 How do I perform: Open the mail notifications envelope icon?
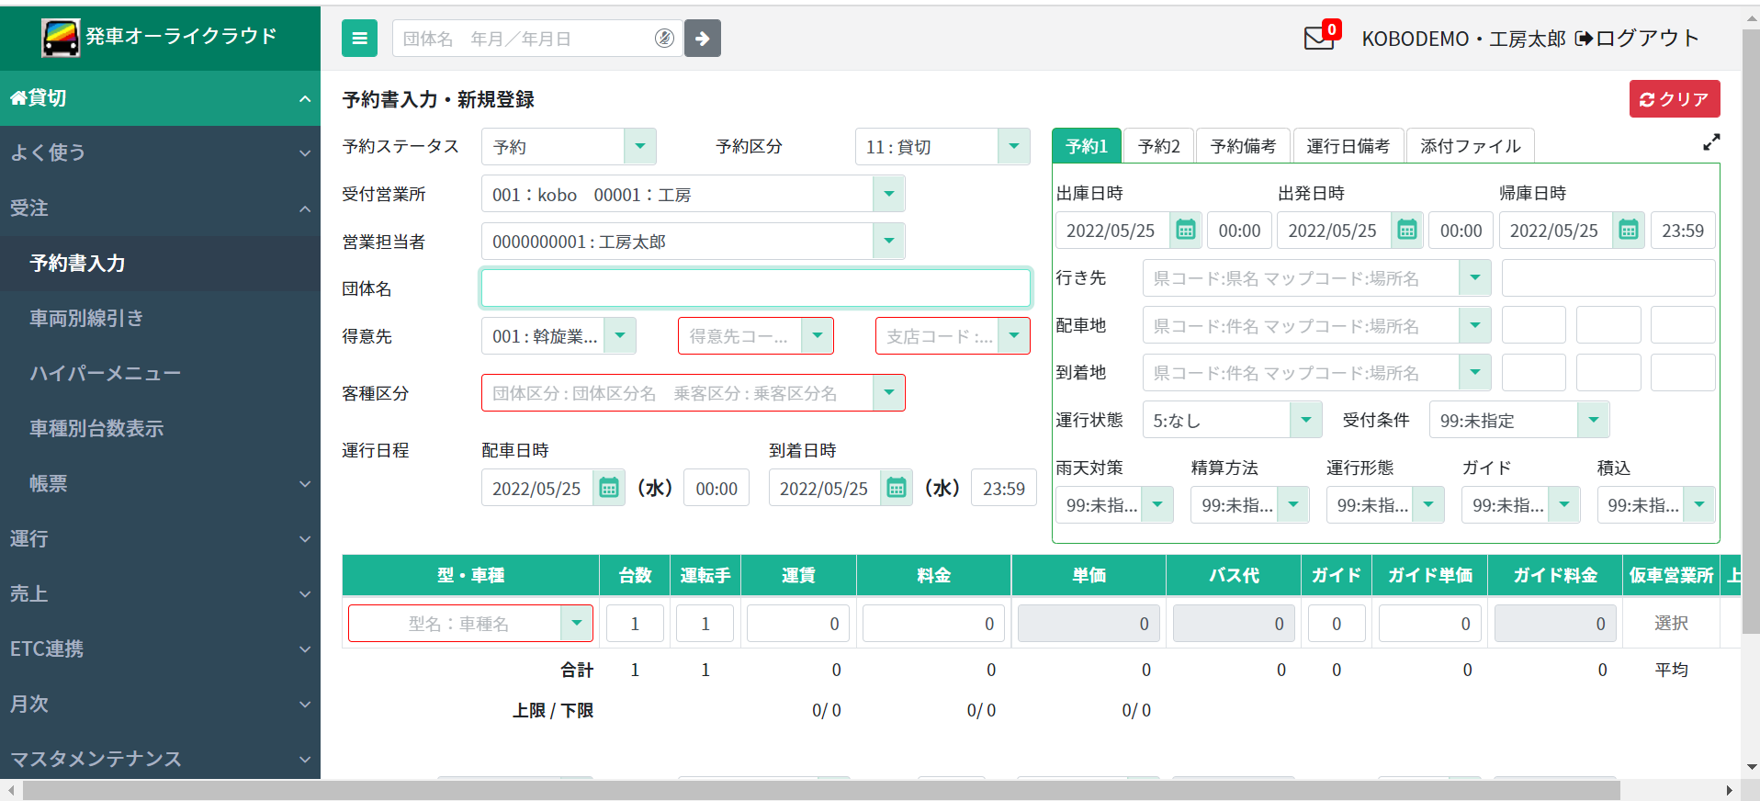(x=1319, y=39)
